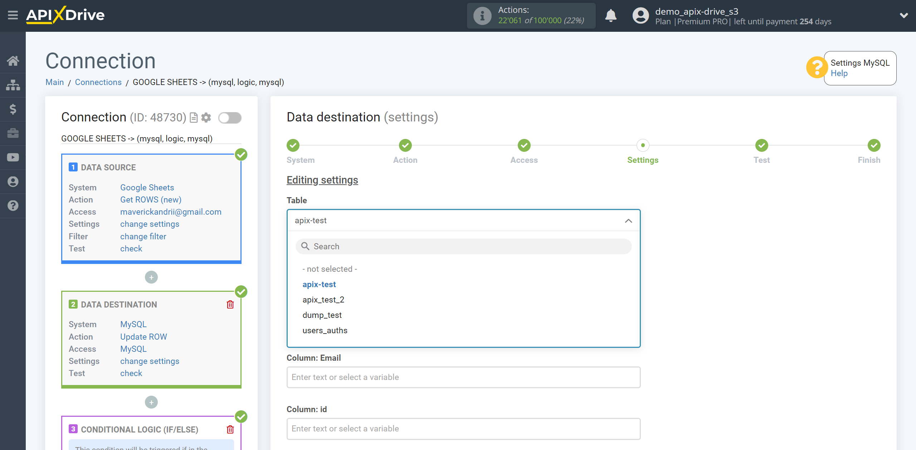Click change settings in Data Source
This screenshot has height=450, width=916.
tap(150, 224)
